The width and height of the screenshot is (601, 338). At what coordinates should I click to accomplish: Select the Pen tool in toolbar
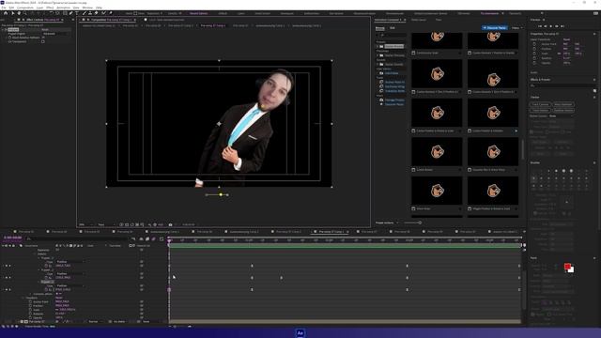tap(71, 13)
